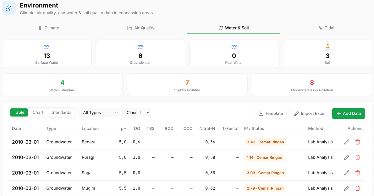The width and height of the screenshot is (374, 196).
Task: Delete the Mugim groundwater row
Action: pos(357,188)
